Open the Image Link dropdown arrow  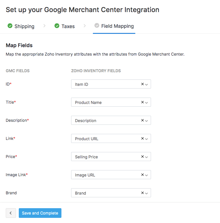(147, 175)
